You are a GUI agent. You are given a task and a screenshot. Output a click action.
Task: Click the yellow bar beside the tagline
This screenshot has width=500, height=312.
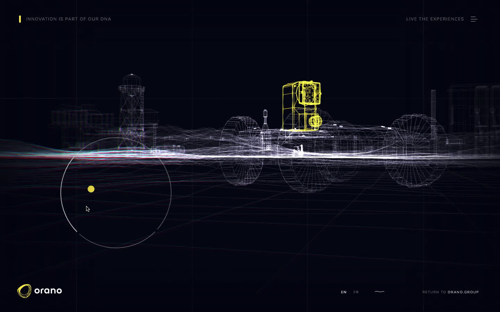[x=20, y=19]
